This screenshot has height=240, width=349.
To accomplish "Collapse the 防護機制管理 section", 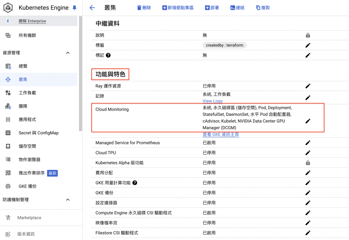I will click(x=68, y=199).
